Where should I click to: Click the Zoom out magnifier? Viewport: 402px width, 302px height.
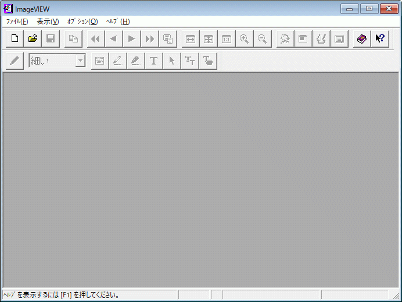click(262, 39)
